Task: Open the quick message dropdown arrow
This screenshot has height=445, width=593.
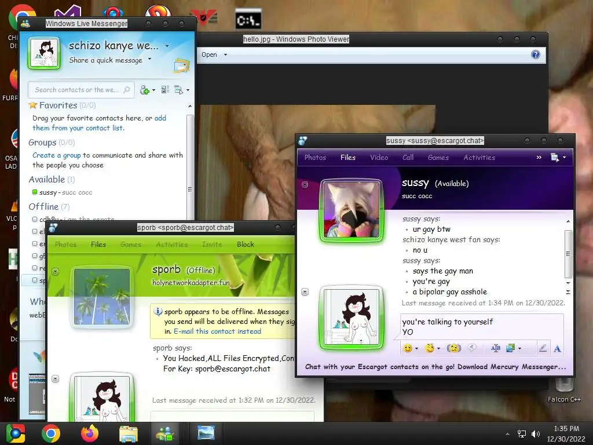Action: (150, 59)
